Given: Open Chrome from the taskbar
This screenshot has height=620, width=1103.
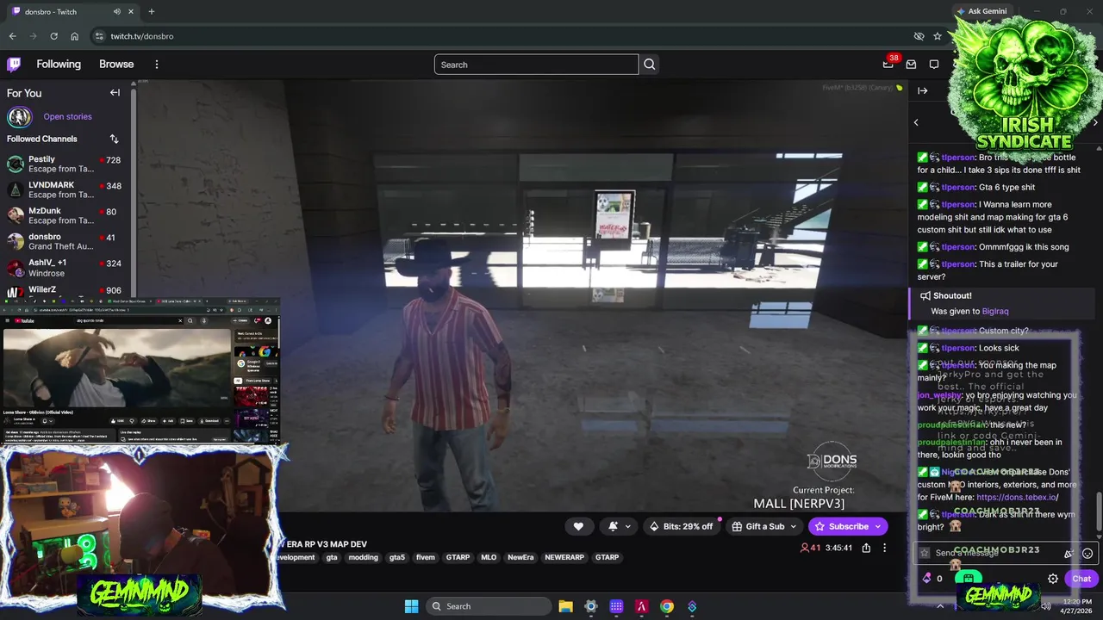Looking at the screenshot, I should [x=667, y=606].
